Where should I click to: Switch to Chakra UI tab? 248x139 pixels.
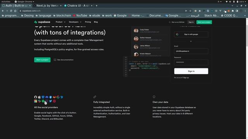[x=78, y=6]
